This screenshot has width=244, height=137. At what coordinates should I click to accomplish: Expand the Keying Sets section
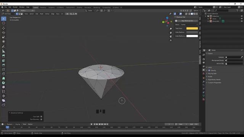point(212,73)
